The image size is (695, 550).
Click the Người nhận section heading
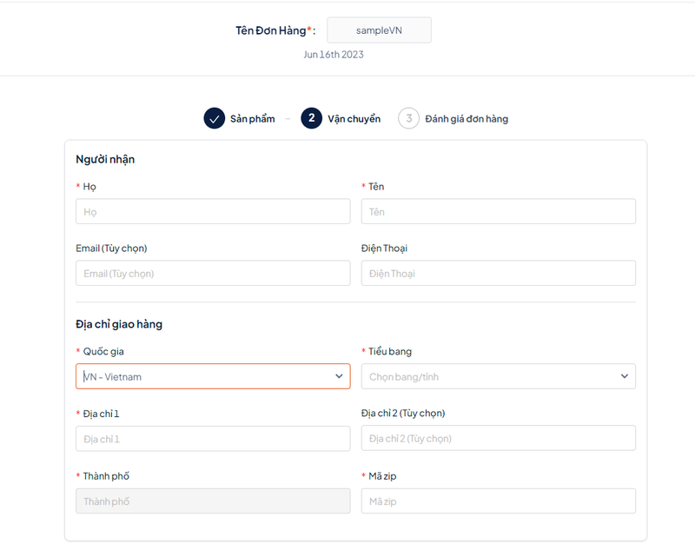point(105,160)
